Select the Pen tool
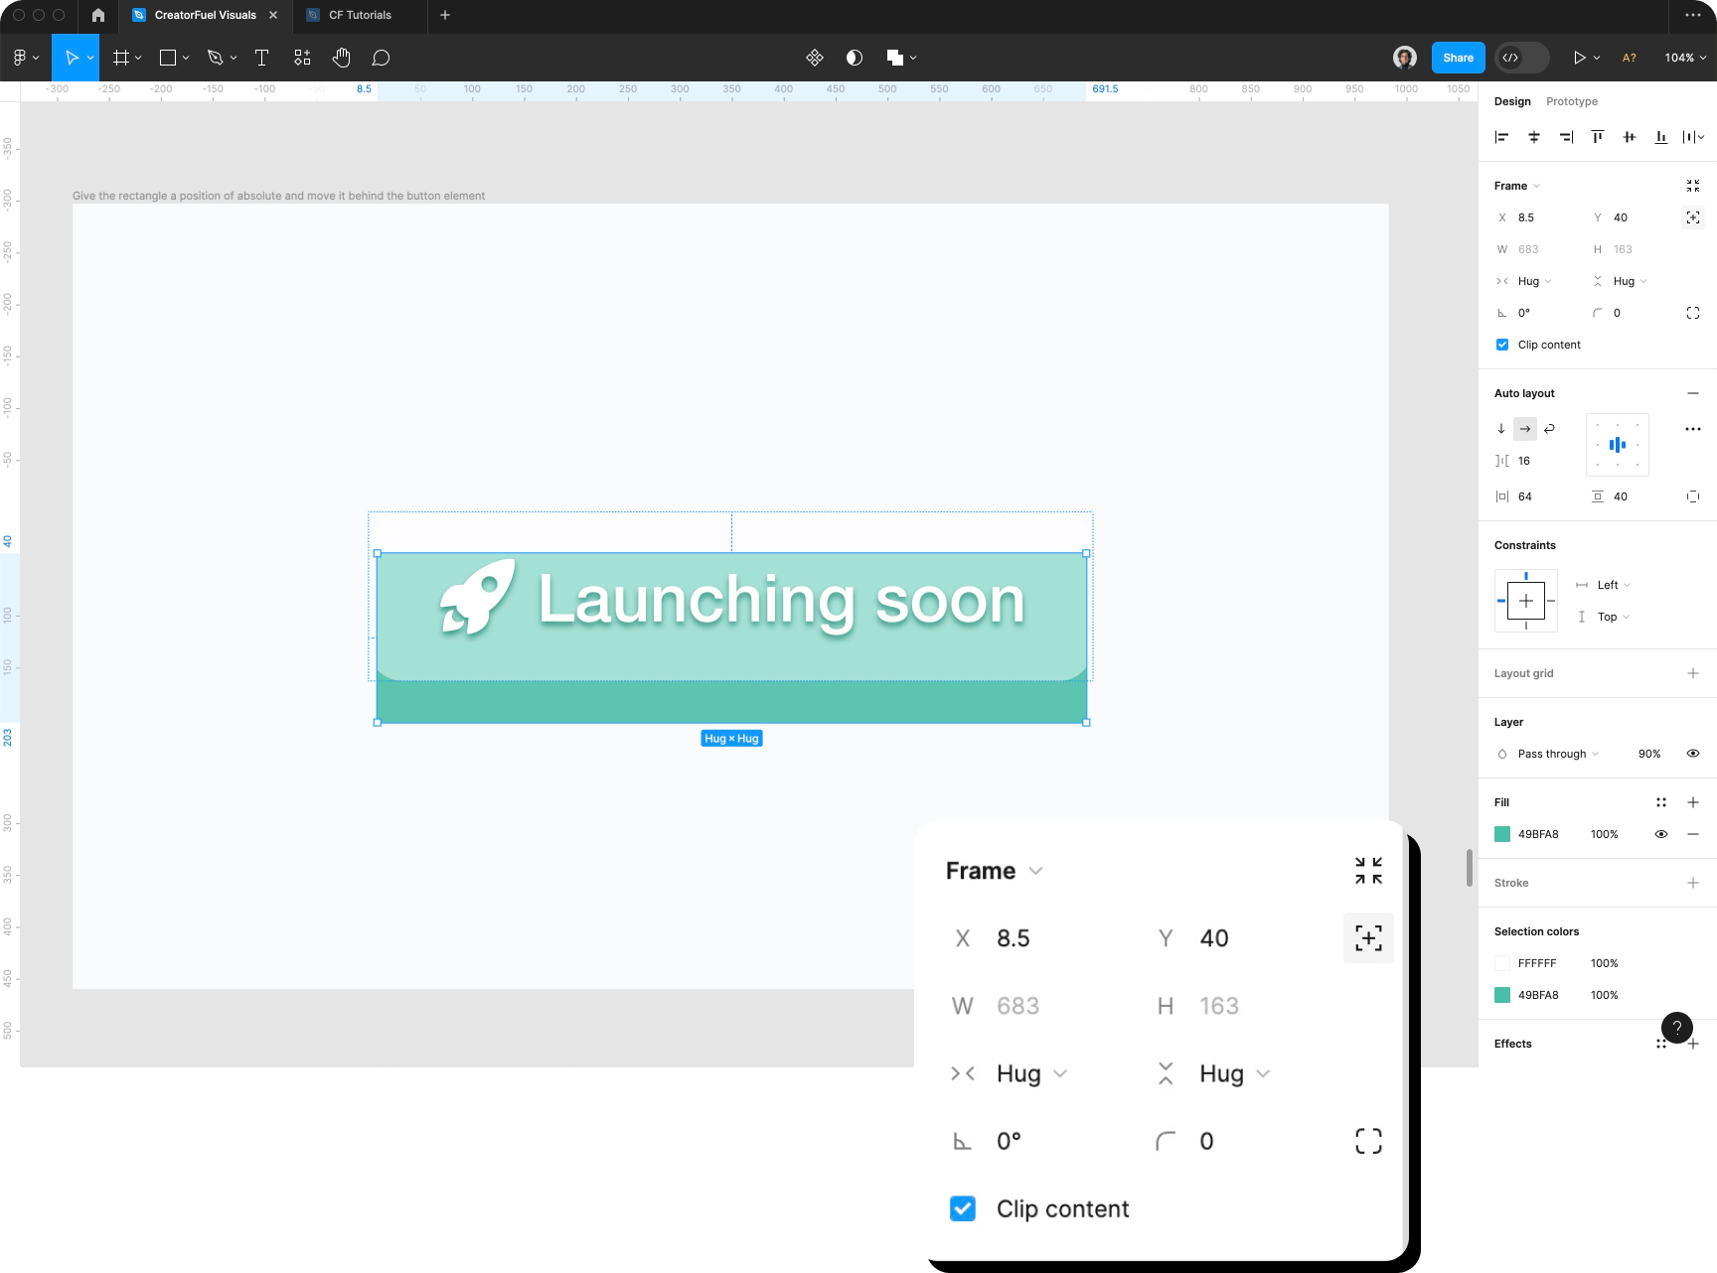The width and height of the screenshot is (1717, 1273). 214,57
